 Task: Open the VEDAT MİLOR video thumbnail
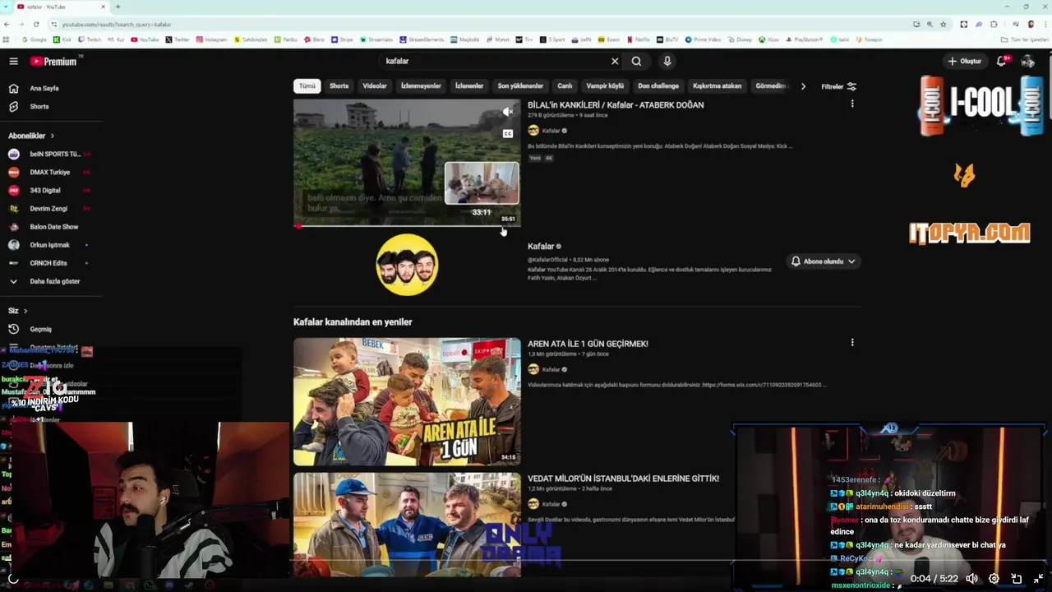click(407, 525)
